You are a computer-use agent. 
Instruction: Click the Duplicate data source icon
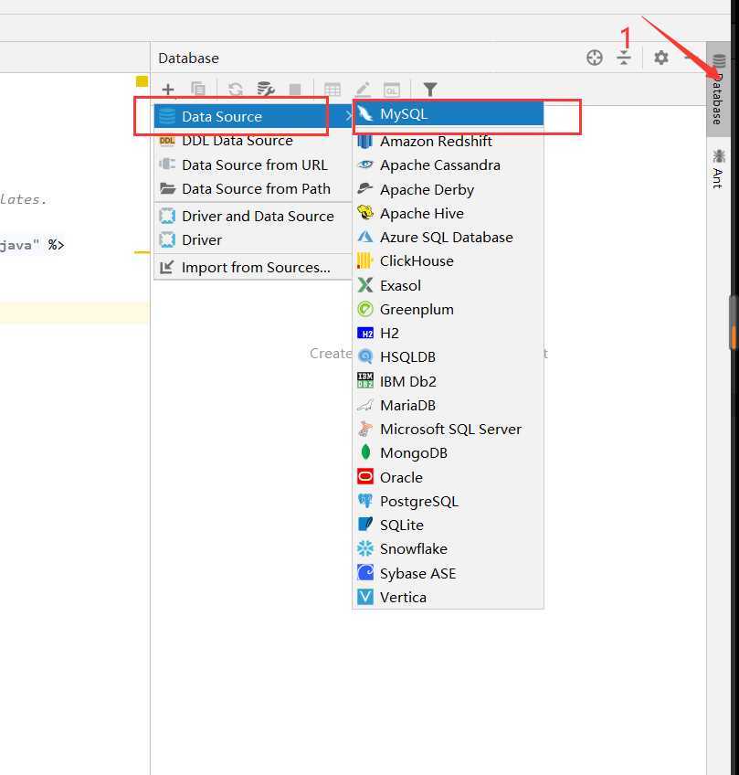click(198, 89)
